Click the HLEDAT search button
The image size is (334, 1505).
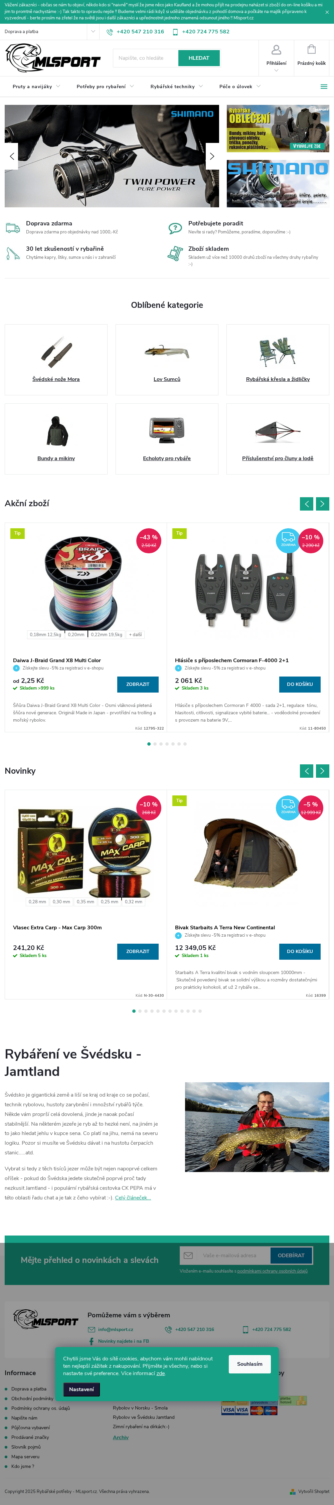(198, 58)
